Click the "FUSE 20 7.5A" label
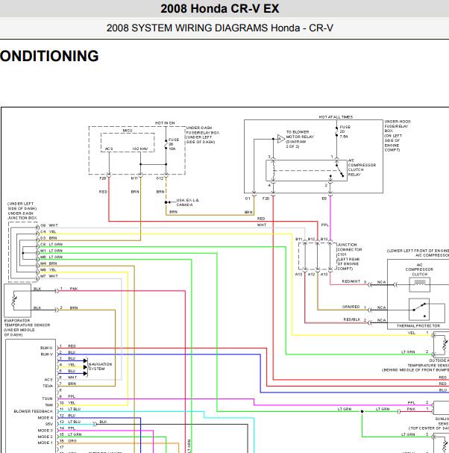Viewport: 449px width, 453px height. click(x=345, y=132)
